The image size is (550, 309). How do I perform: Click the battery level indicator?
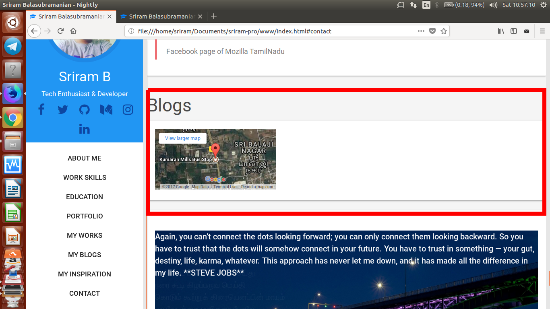pyautogui.click(x=448, y=4)
